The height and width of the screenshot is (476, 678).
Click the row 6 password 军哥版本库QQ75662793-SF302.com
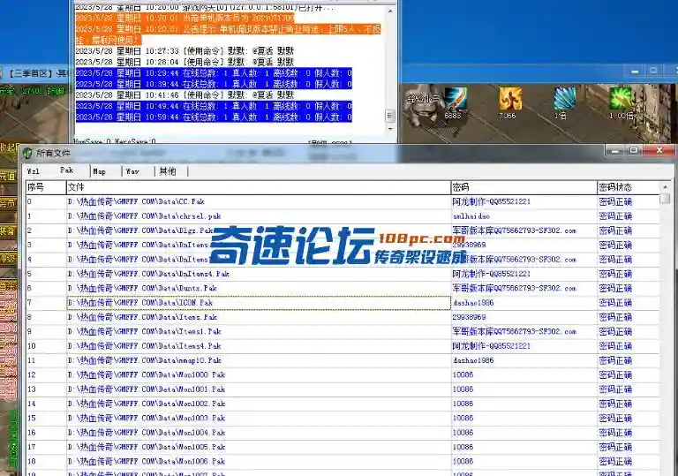pyautogui.click(x=514, y=288)
